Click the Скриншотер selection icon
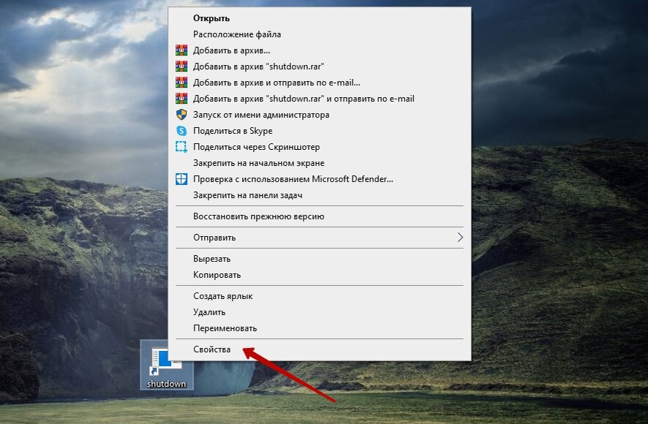 coord(181,147)
